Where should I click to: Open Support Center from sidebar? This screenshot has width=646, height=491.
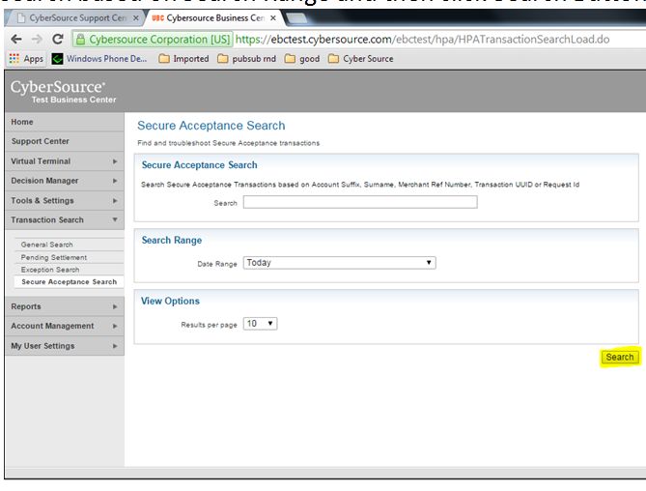click(x=65, y=141)
